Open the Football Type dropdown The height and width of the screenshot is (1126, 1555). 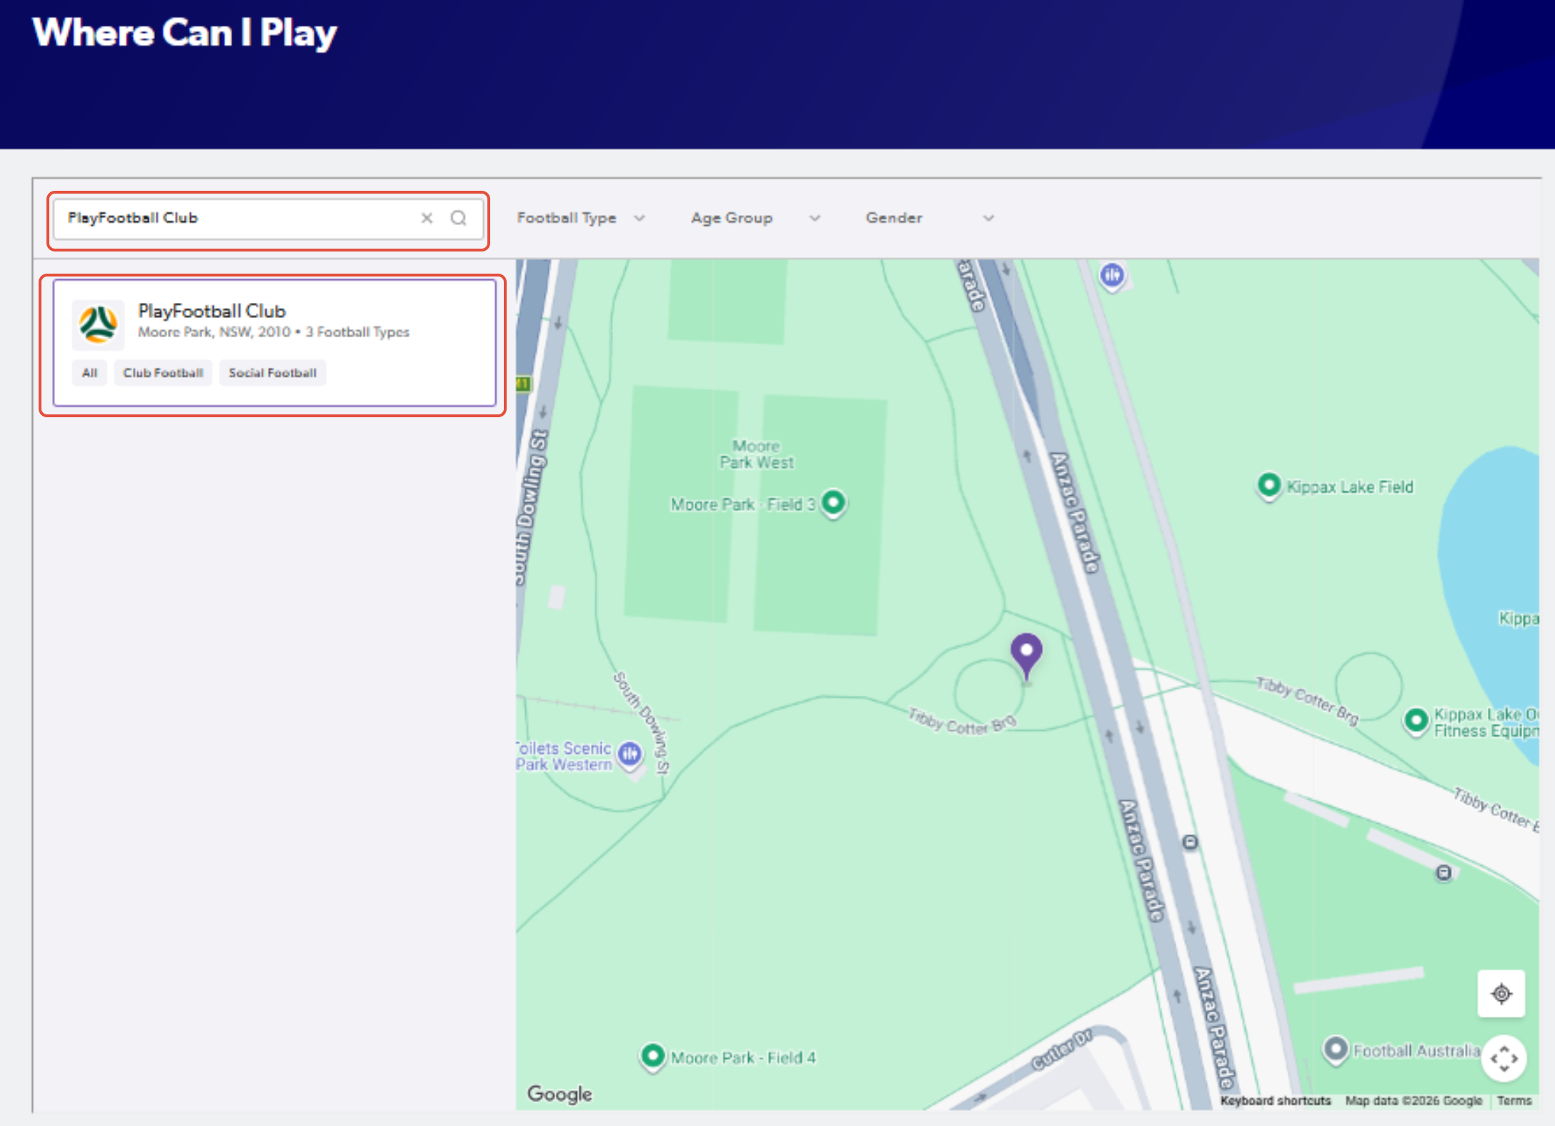[581, 218]
